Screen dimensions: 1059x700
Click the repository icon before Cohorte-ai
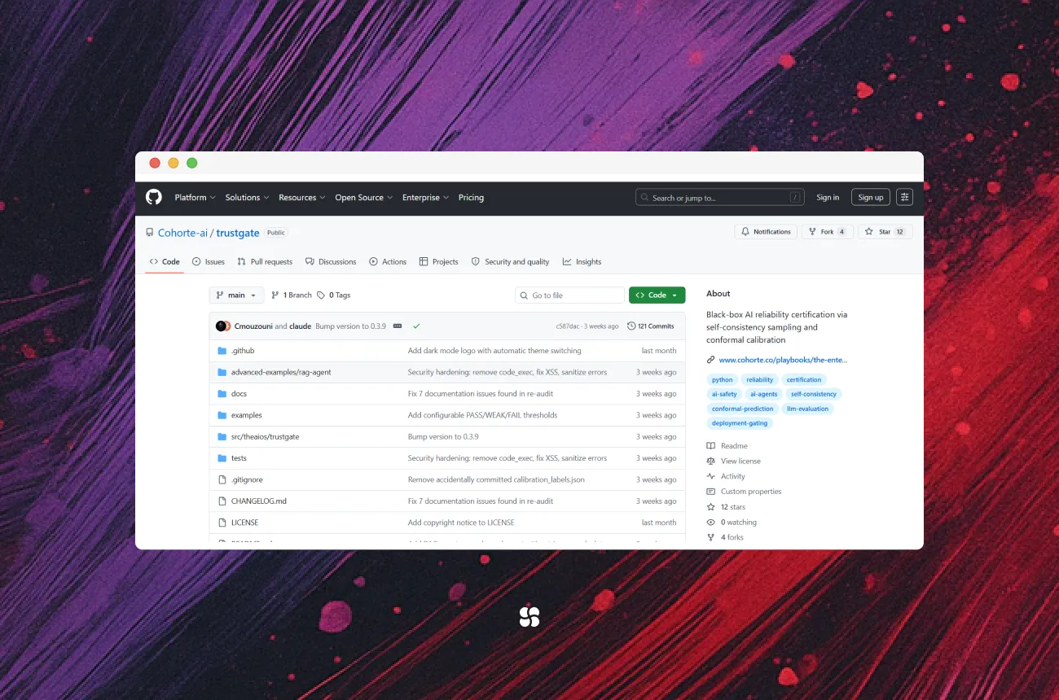(149, 233)
